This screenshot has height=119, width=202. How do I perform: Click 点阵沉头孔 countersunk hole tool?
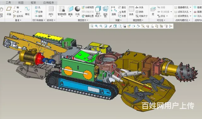[x=182, y=12]
